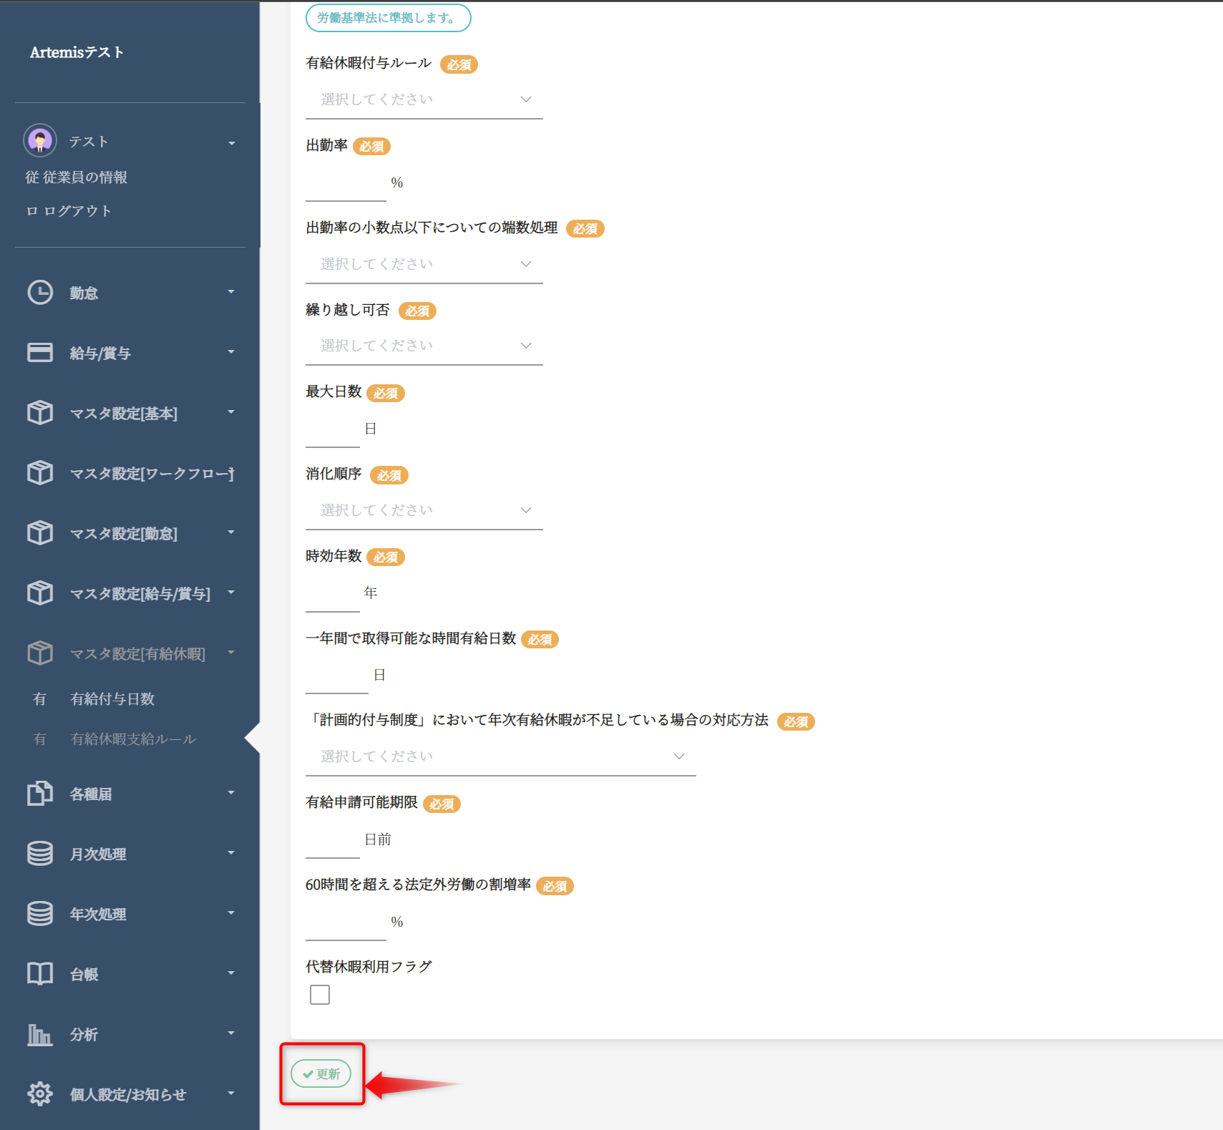Open the 消化順序 dropdown
The height and width of the screenshot is (1130, 1223).
tap(424, 511)
